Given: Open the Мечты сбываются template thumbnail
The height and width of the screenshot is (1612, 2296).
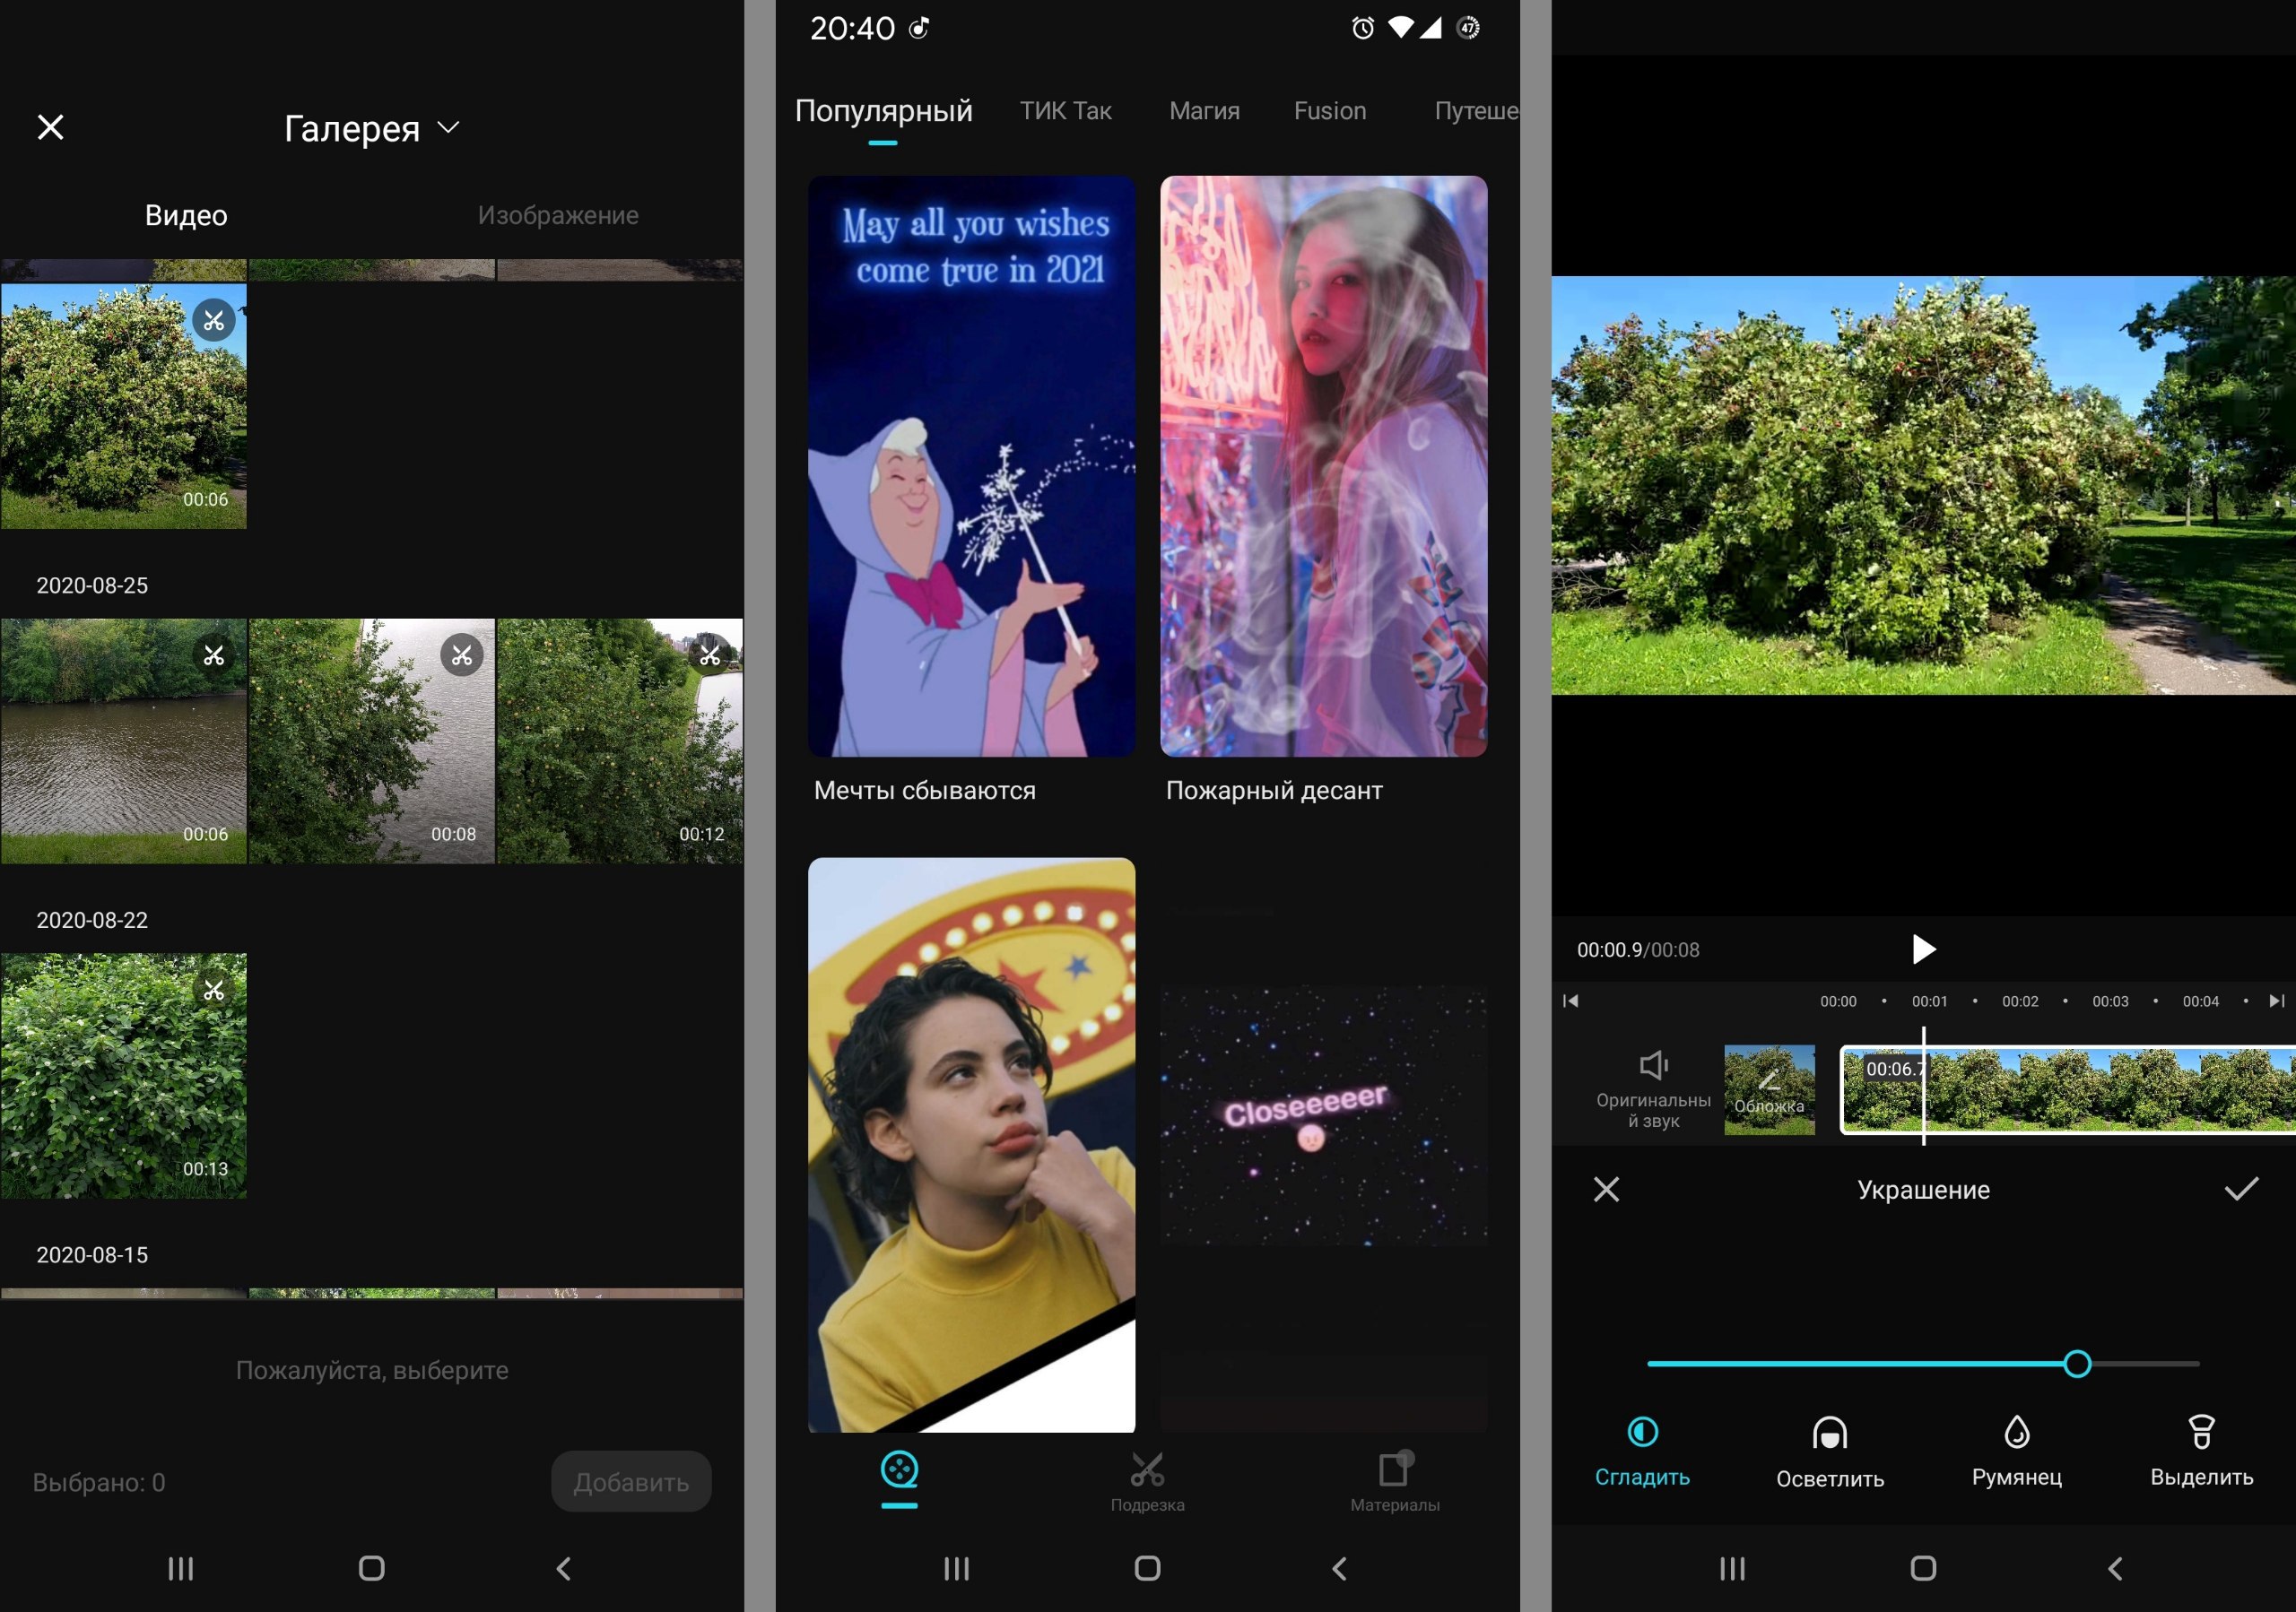Looking at the screenshot, I should [970, 465].
